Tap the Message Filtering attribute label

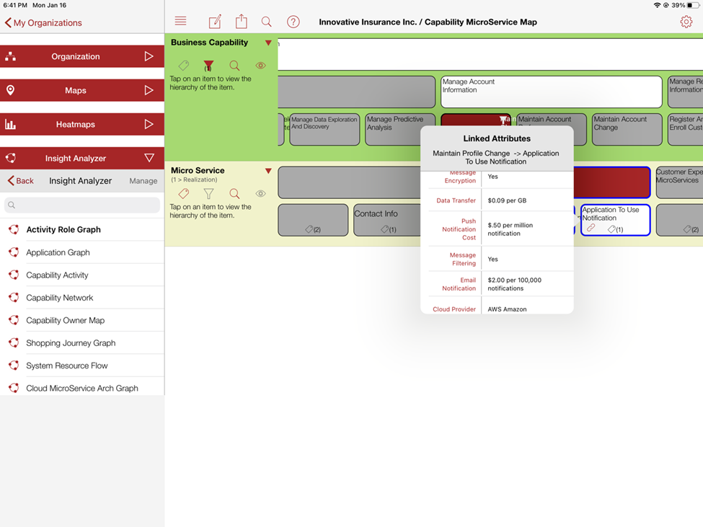coord(463,259)
